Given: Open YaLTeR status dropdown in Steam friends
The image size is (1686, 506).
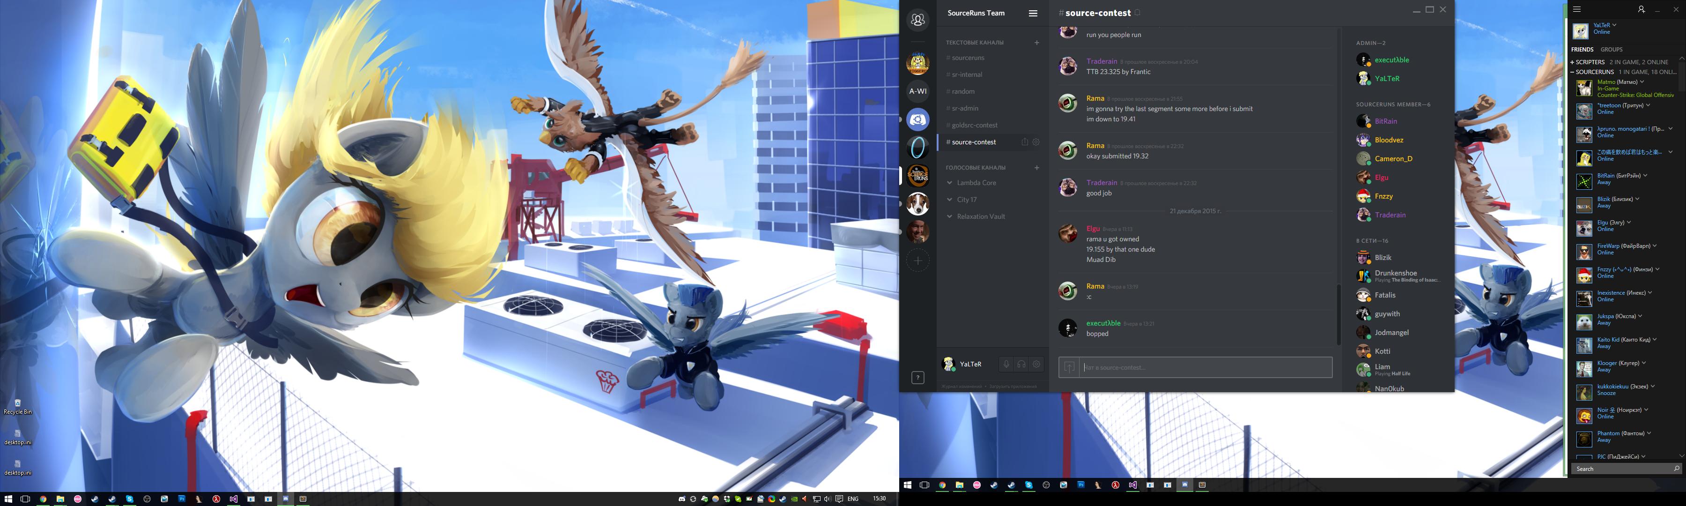Looking at the screenshot, I should (x=1614, y=25).
